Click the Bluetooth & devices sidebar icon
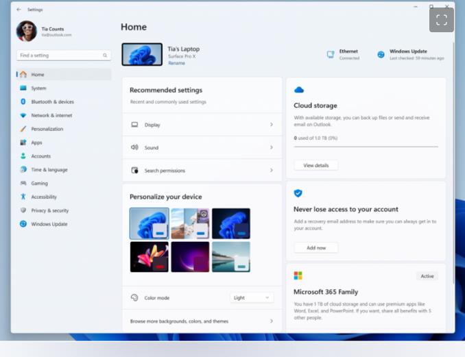The image size is (465, 357). click(23, 101)
